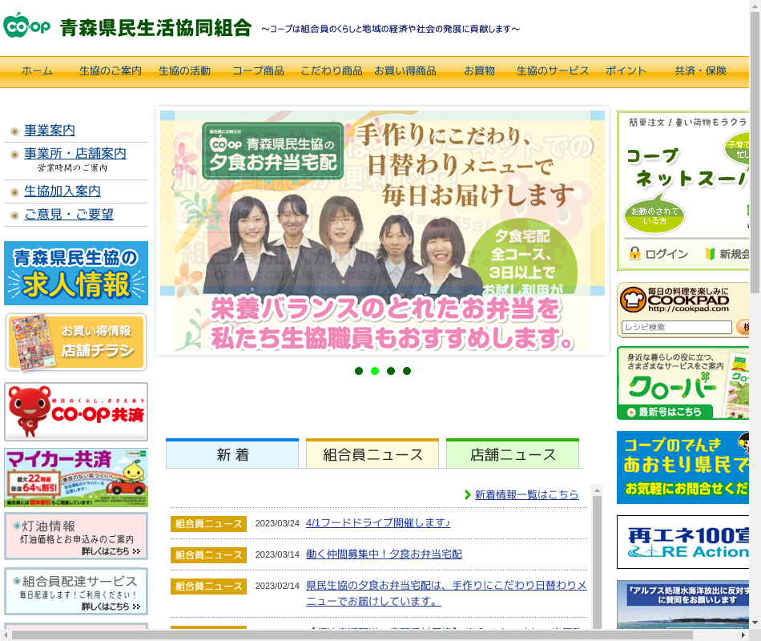Open the 求人情報 recruitment banner
The image size is (761, 641).
pyautogui.click(x=76, y=273)
